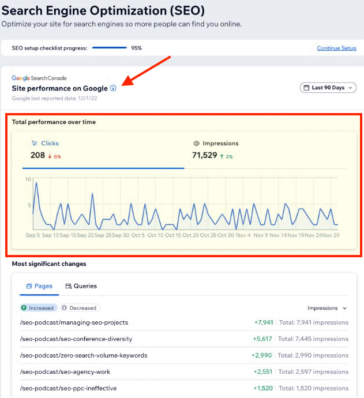The image size is (364, 398).
Task: Click the Nov 29 label on chart axis
Action: pyautogui.click(x=331, y=235)
